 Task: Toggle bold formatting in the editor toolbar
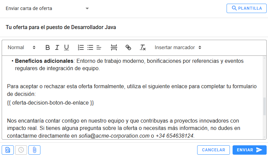click(x=48, y=47)
